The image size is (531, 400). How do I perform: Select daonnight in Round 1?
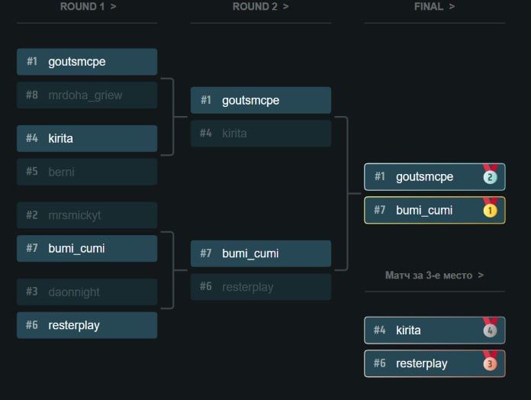(x=87, y=292)
